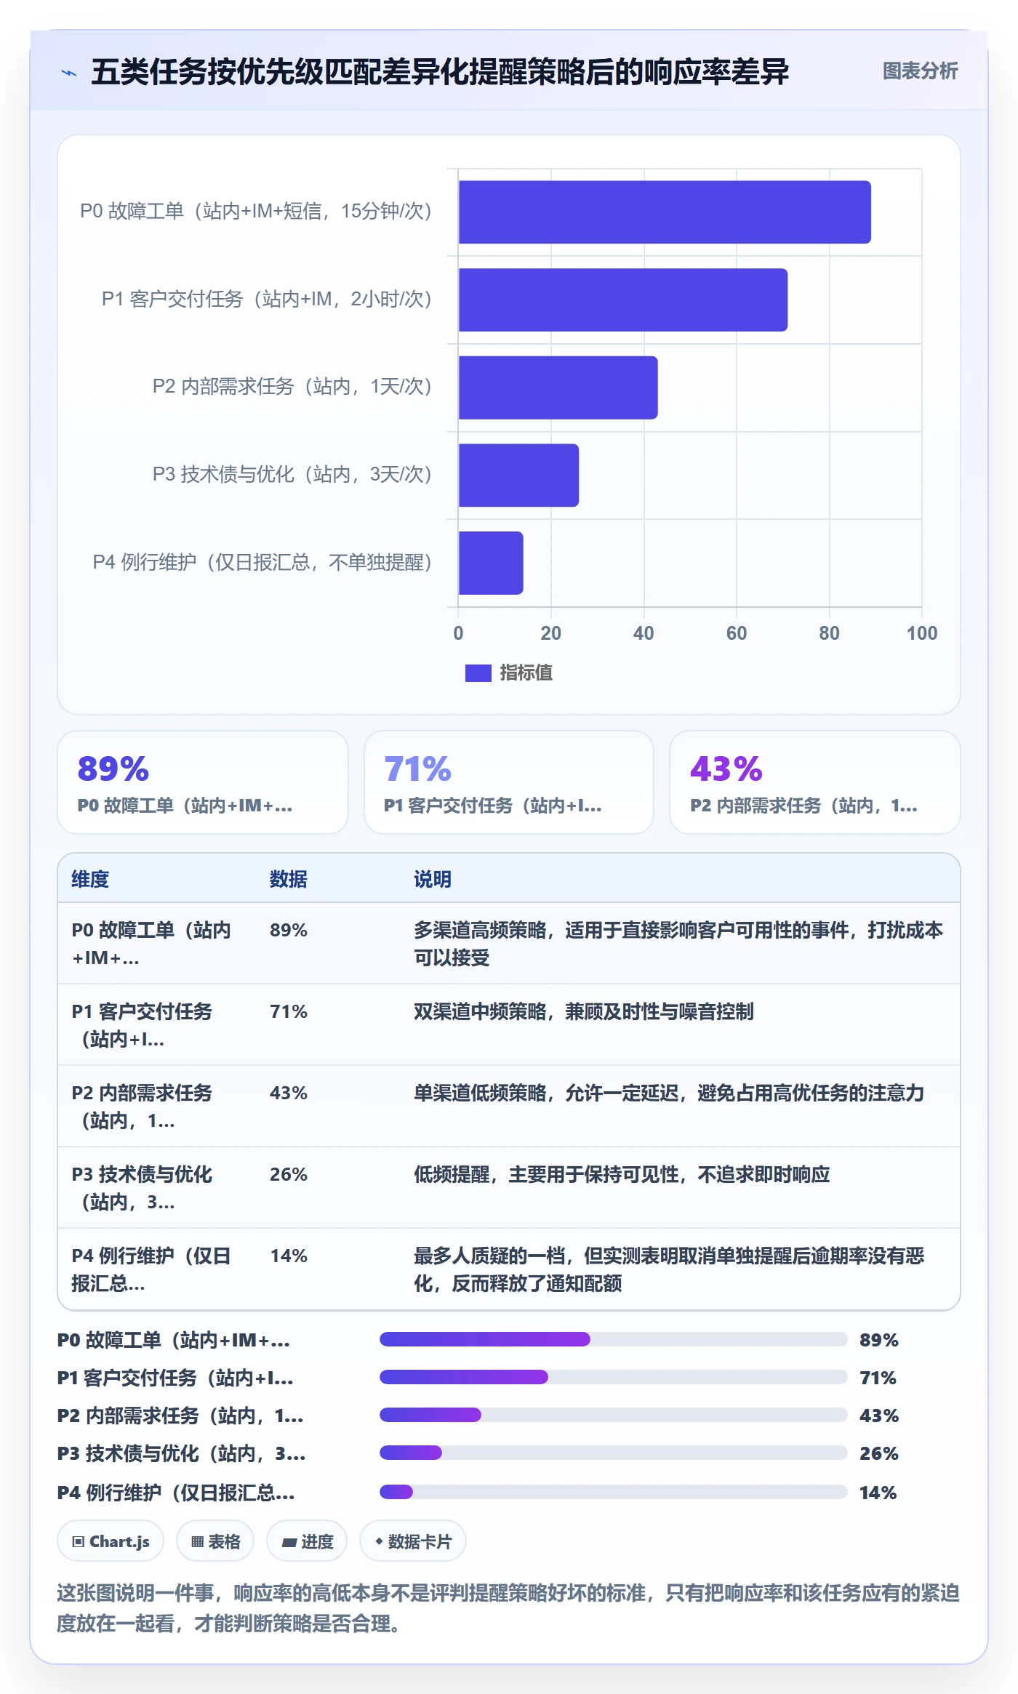Click the diamond icon in 数据卡片 tag
Screen dimensions: 1018x1694
click(379, 1541)
